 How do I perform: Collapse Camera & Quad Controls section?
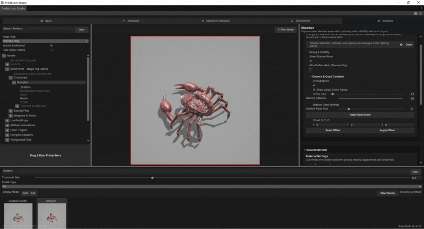(310, 77)
